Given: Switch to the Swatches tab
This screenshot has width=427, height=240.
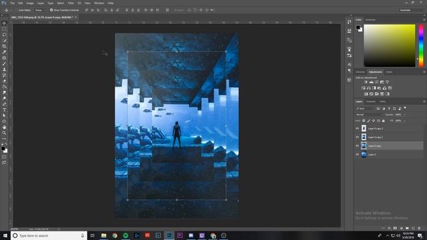Looking at the screenshot, I should click(x=370, y=19).
